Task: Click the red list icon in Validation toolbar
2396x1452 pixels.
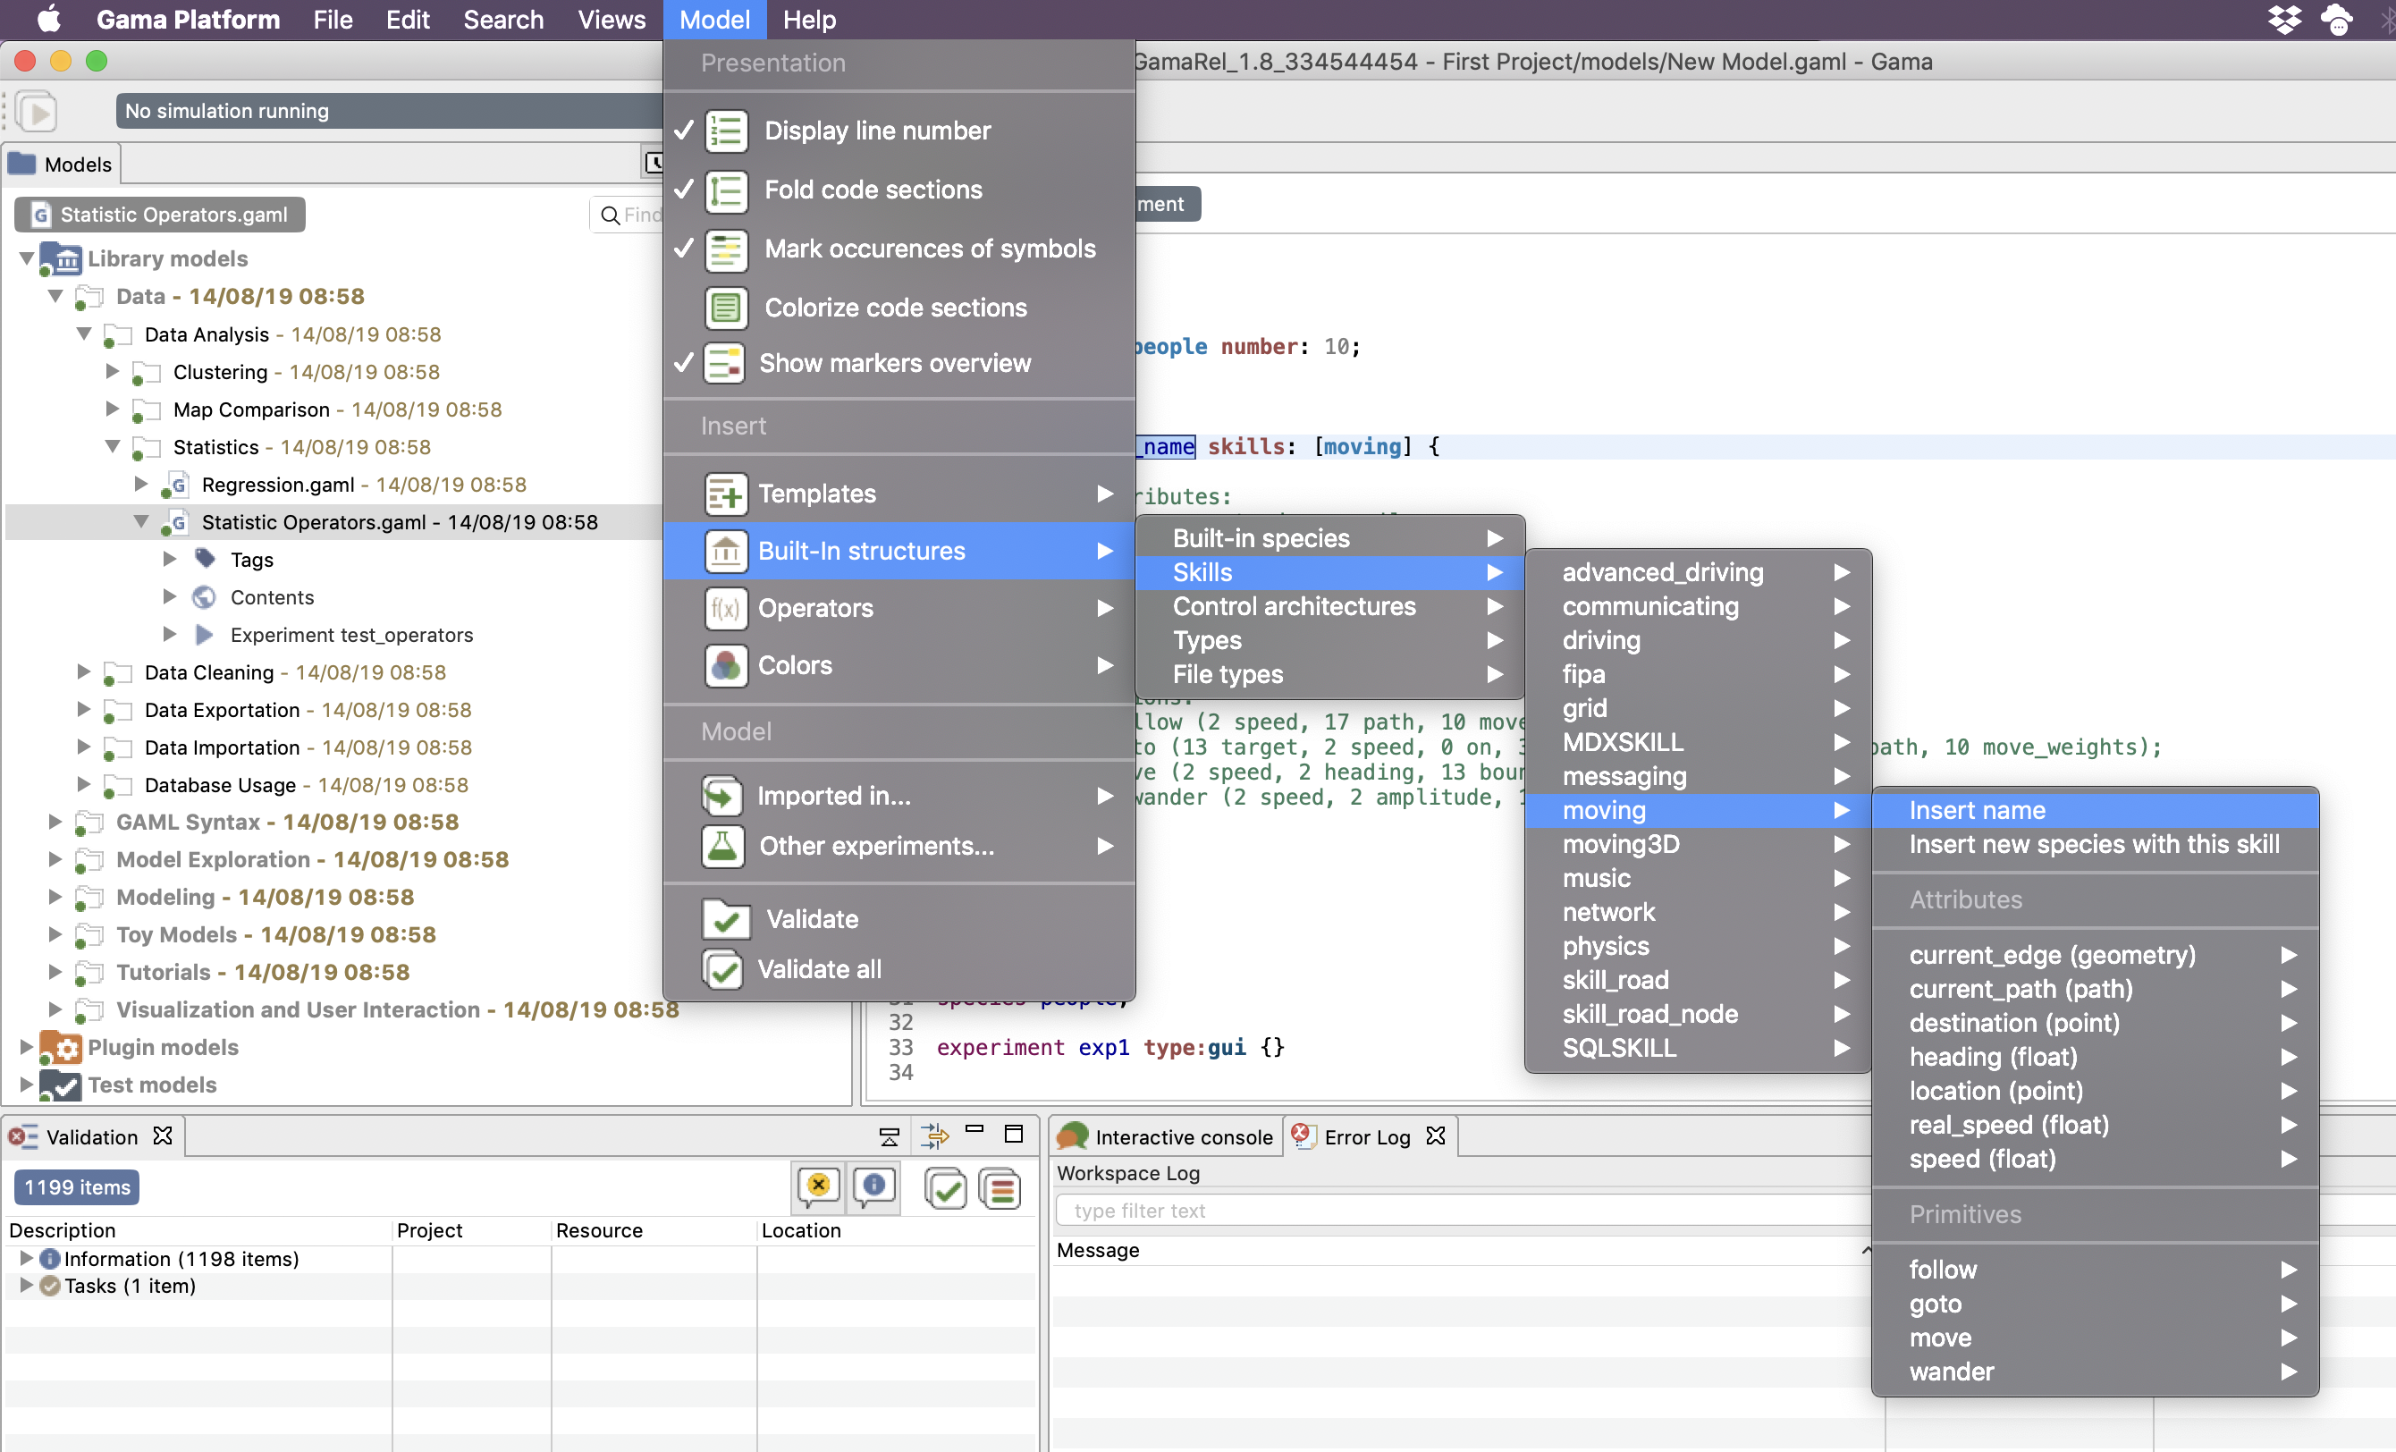Action: pyautogui.click(x=1000, y=1187)
